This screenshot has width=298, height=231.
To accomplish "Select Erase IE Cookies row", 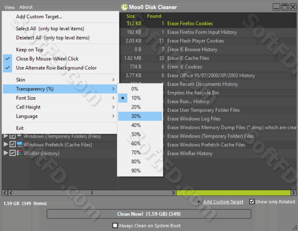I will click(208, 67).
